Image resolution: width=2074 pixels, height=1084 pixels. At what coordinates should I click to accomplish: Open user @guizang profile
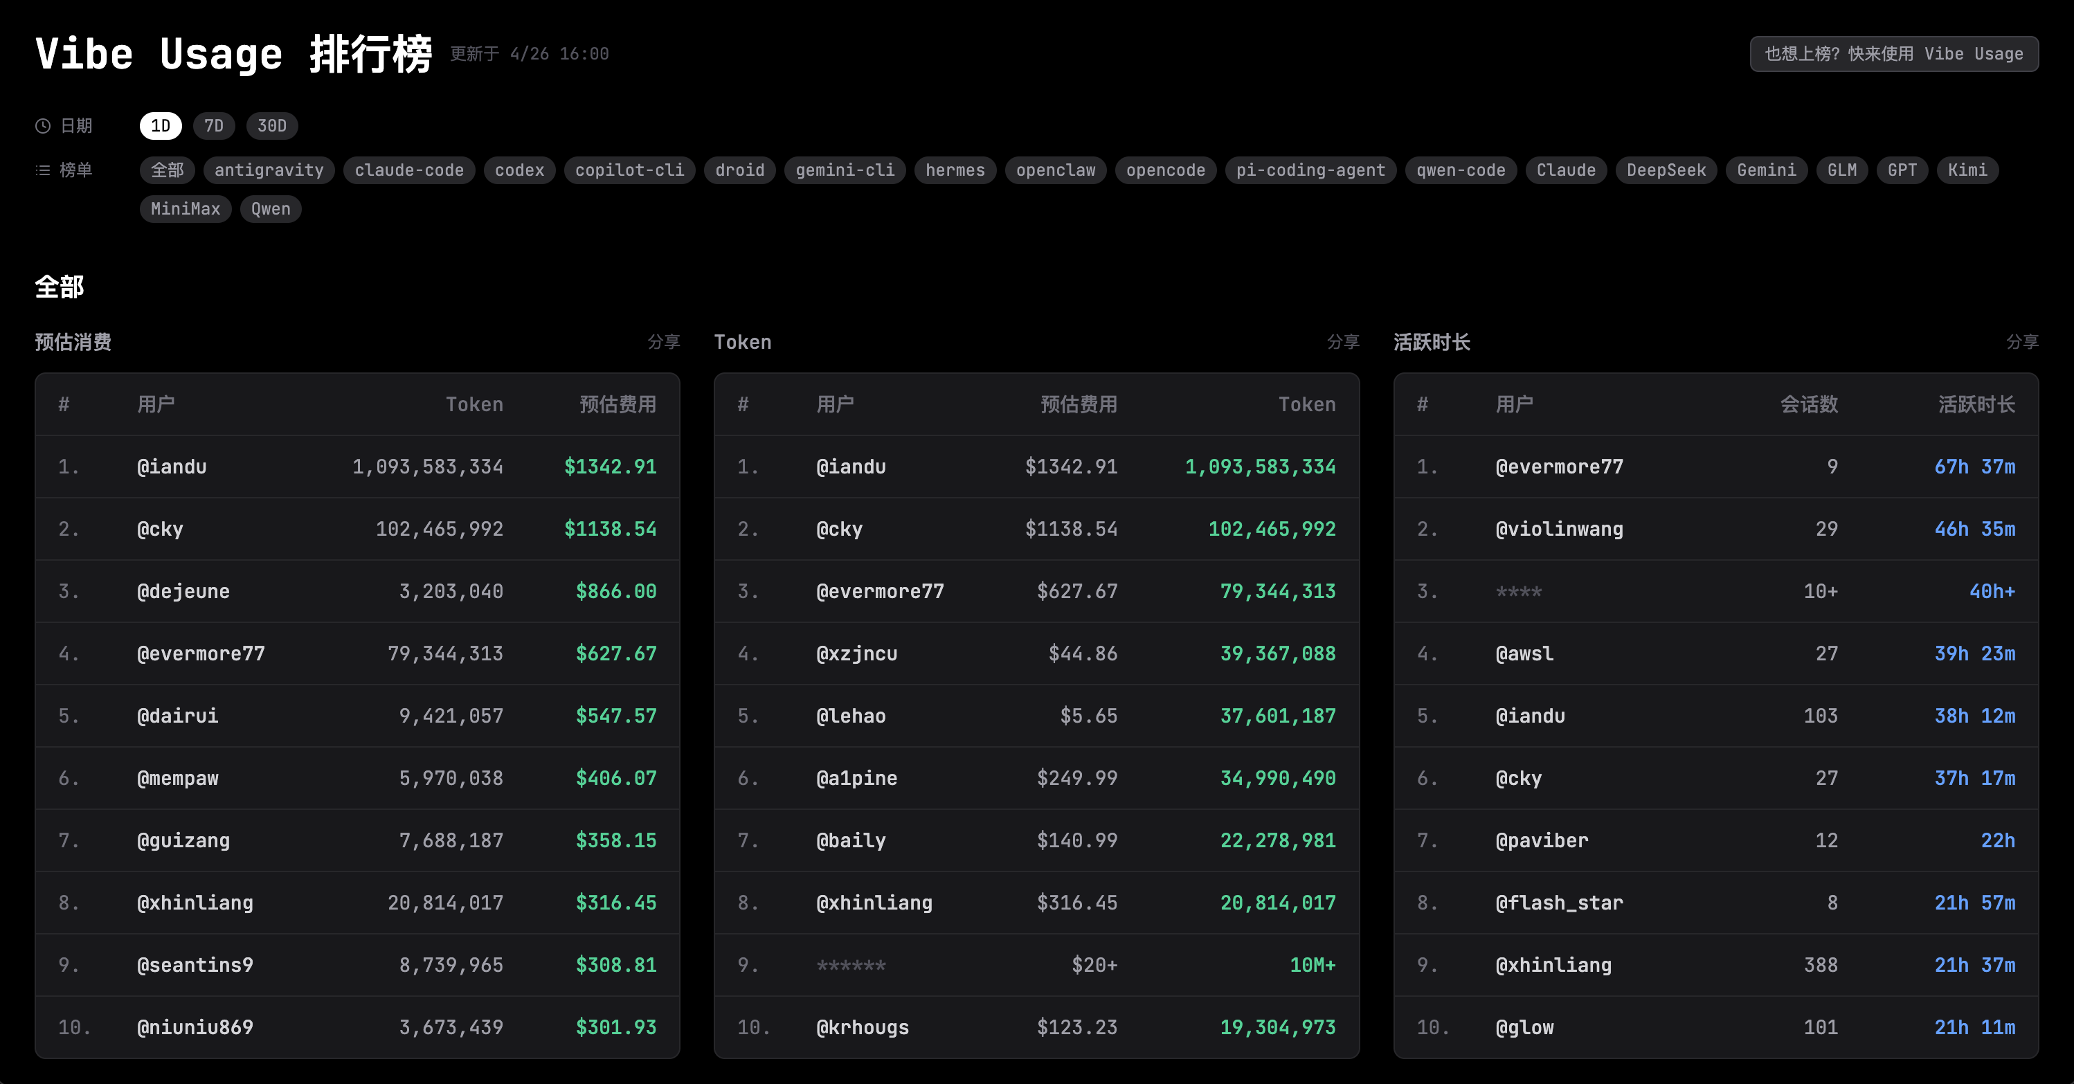[x=183, y=840]
